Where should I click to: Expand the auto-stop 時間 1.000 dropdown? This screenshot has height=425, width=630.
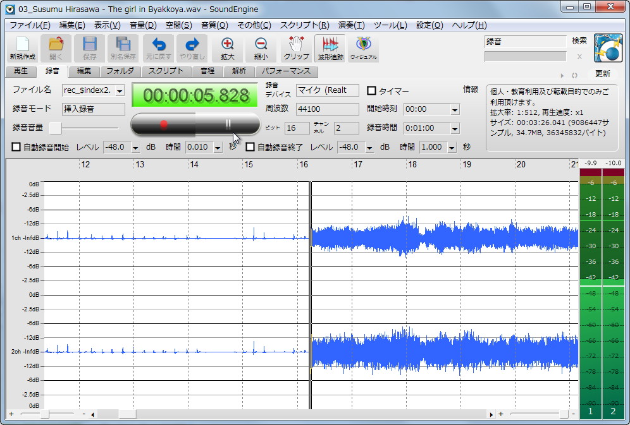point(452,148)
